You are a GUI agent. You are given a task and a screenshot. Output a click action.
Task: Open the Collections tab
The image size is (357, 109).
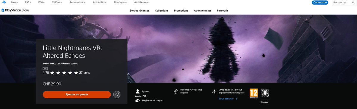click(x=162, y=10)
